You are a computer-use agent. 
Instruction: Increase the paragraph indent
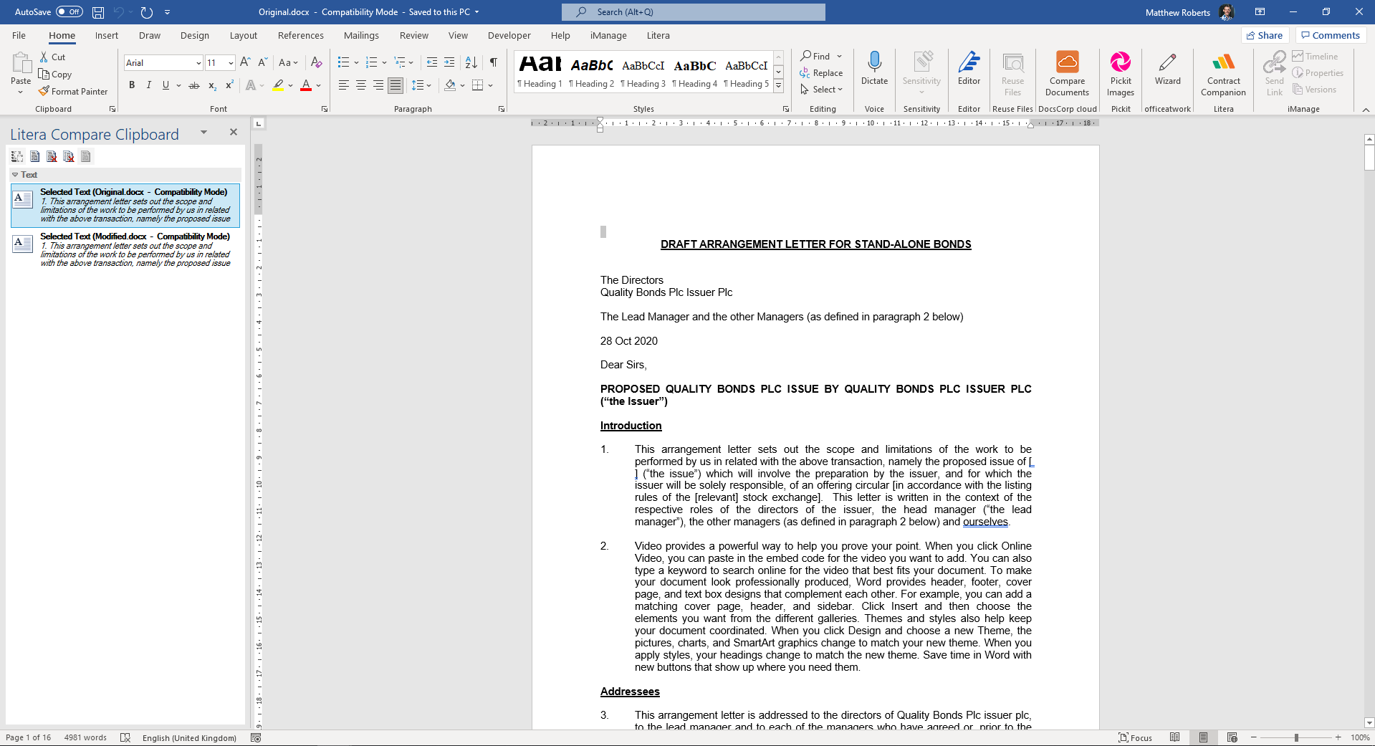coord(449,63)
